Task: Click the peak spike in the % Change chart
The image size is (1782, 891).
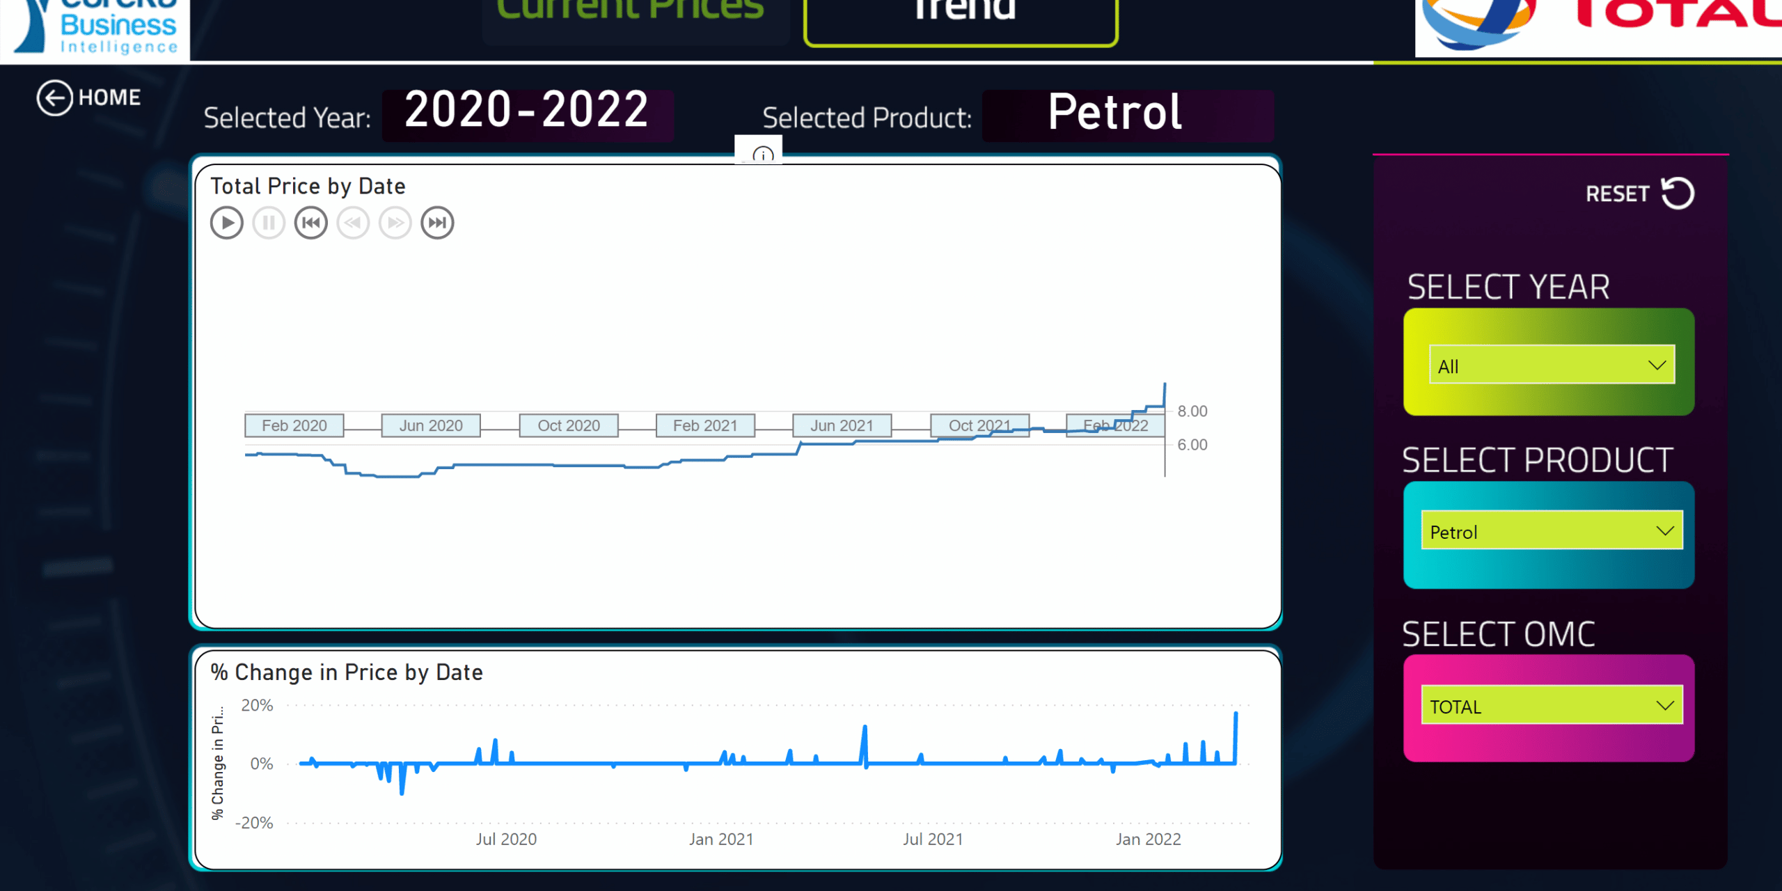Action: click(x=1236, y=717)
